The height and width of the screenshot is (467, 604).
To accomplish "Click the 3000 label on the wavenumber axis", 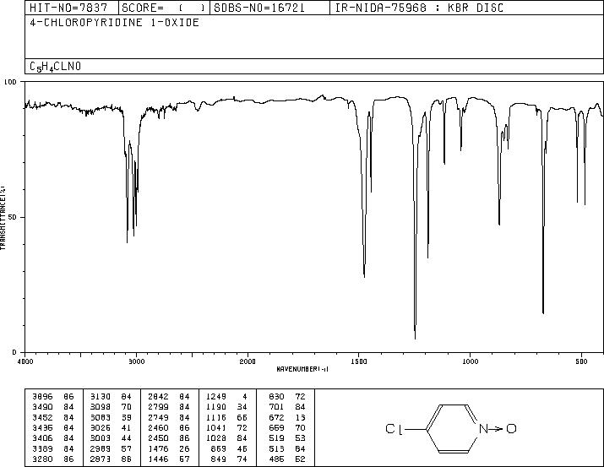I will (x=136, y=361).
